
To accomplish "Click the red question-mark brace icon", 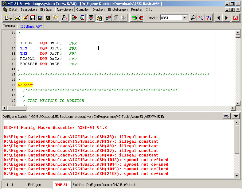I will click(201, 18).
